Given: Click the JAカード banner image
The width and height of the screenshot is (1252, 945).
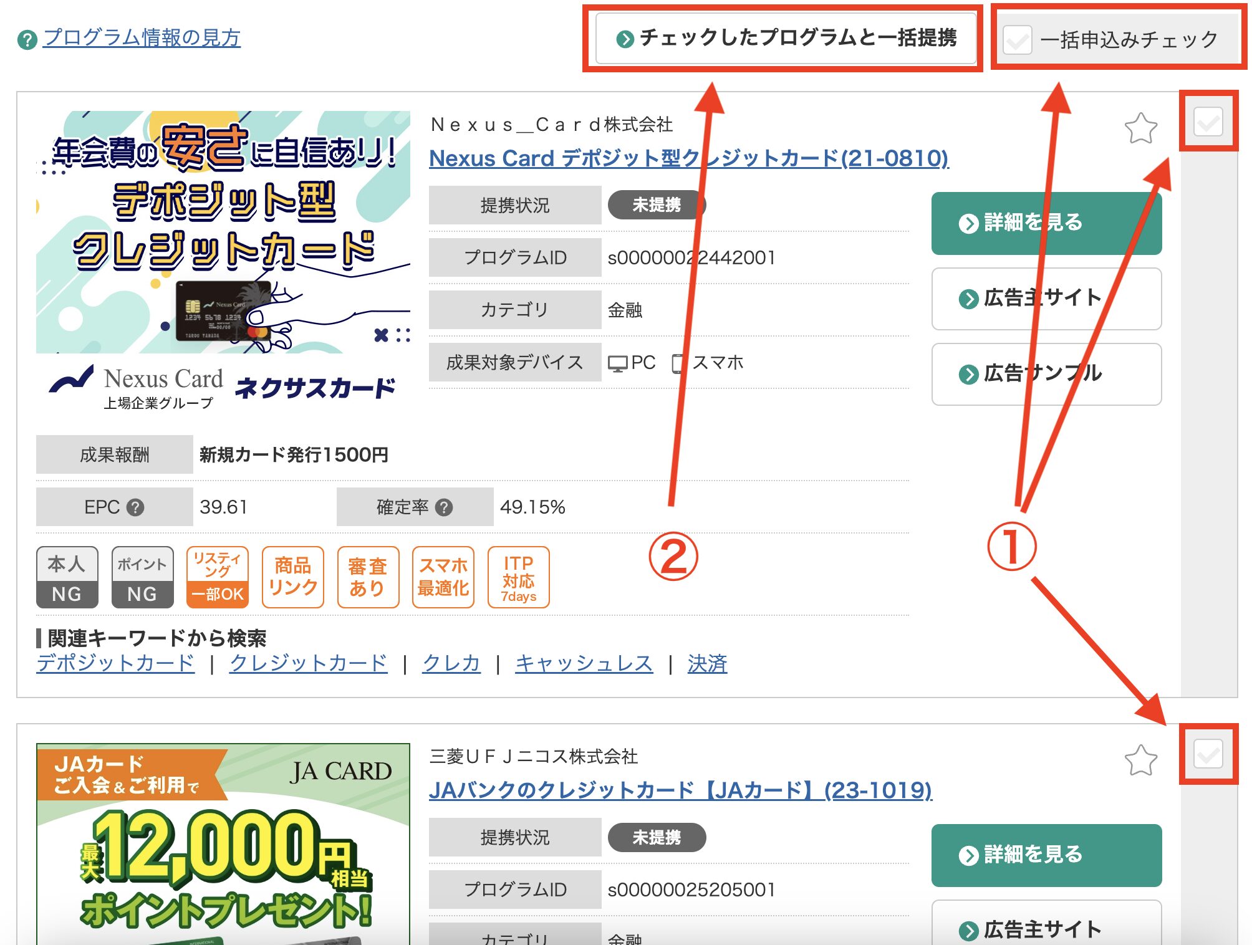Looking at the screenshot, I should (x=223, y=844).
